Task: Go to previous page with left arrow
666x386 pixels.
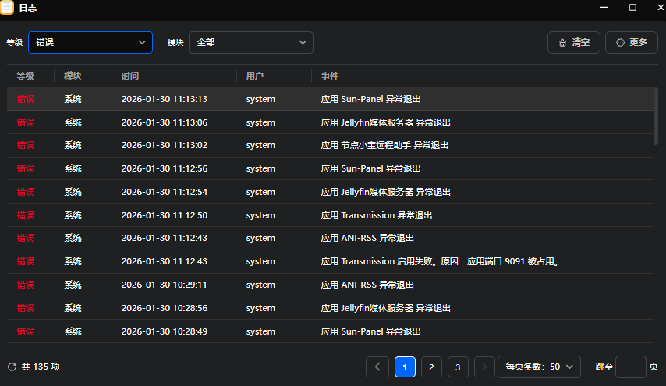Action: 377,367
